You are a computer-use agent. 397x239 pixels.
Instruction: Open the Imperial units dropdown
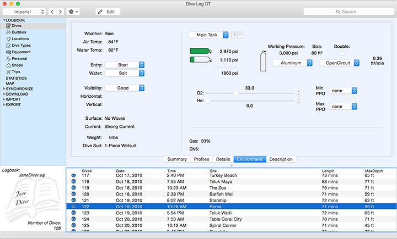pos(24,12)
